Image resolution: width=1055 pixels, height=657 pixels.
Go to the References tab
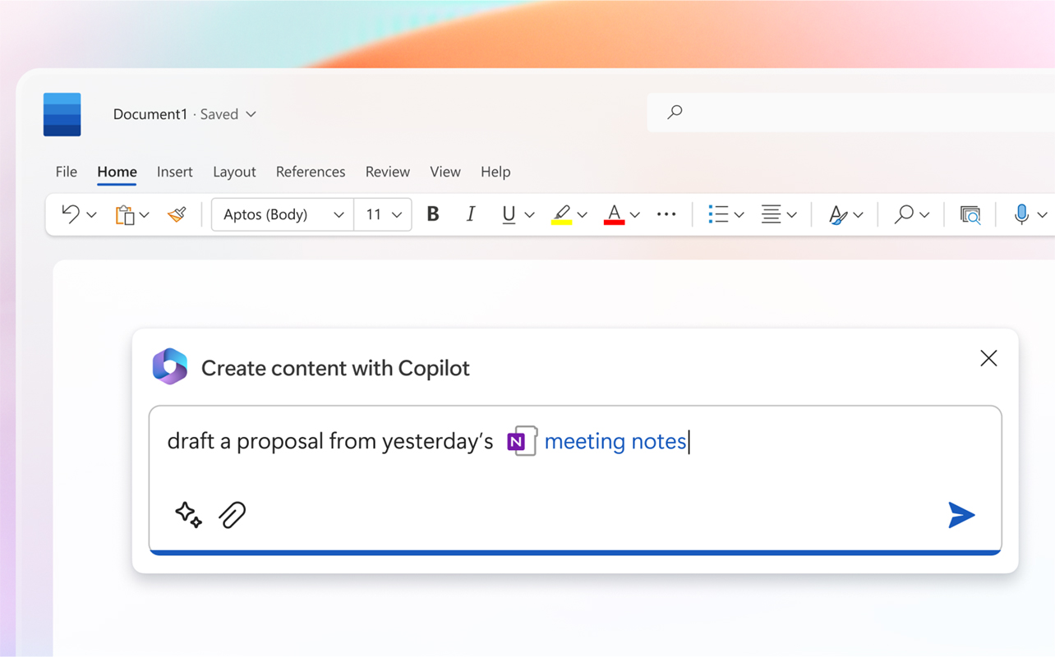click(311, 172)
